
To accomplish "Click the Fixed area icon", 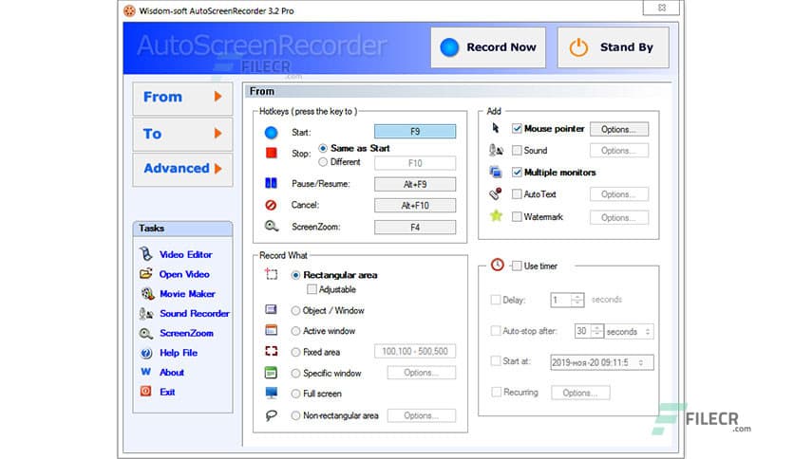I will point(272,351).
